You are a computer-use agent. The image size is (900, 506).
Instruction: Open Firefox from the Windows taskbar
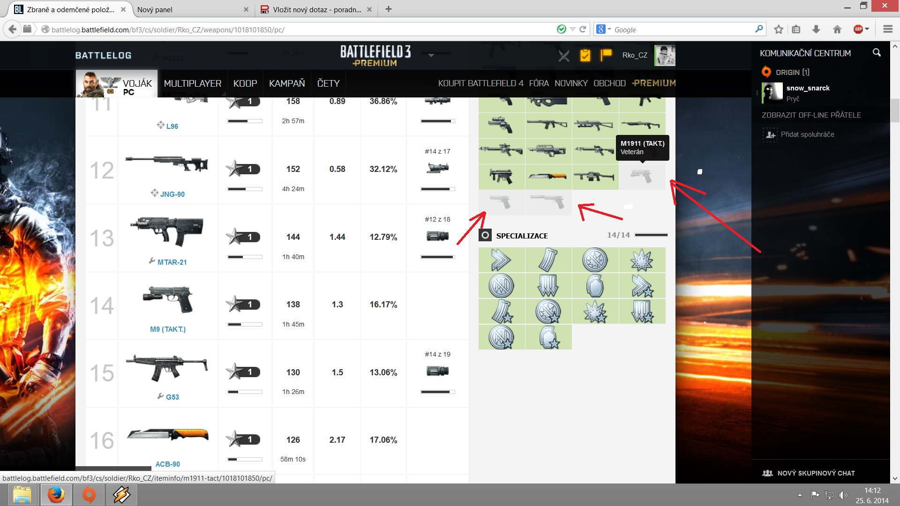tap(56, 495)
